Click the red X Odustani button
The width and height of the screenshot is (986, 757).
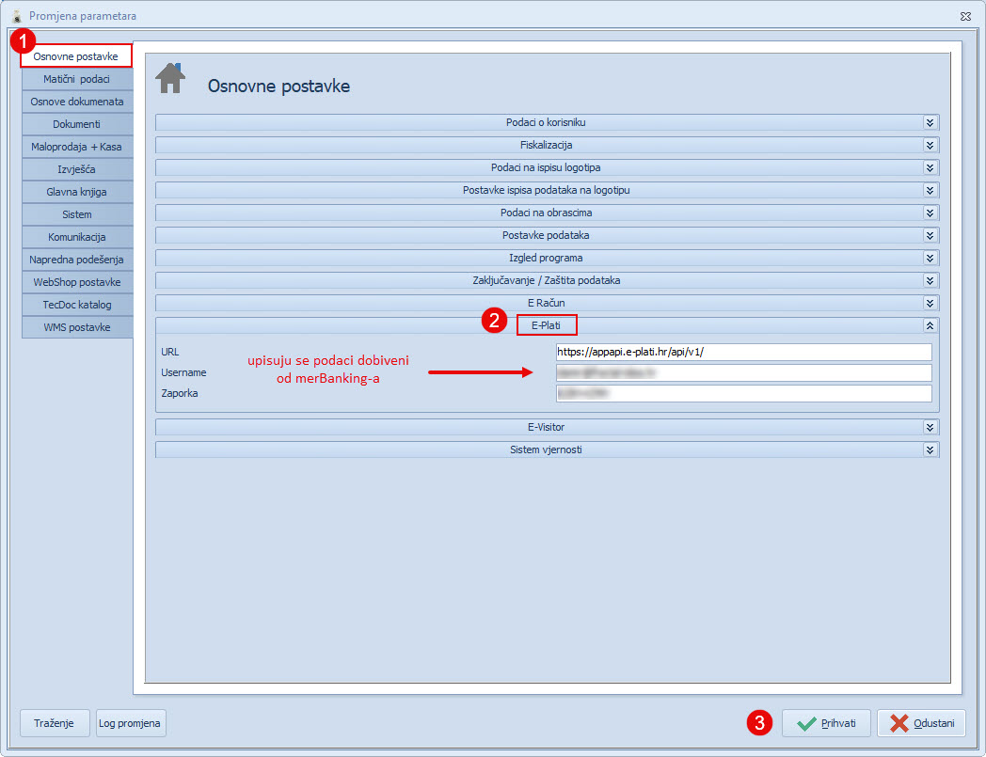tap(921, 723)
